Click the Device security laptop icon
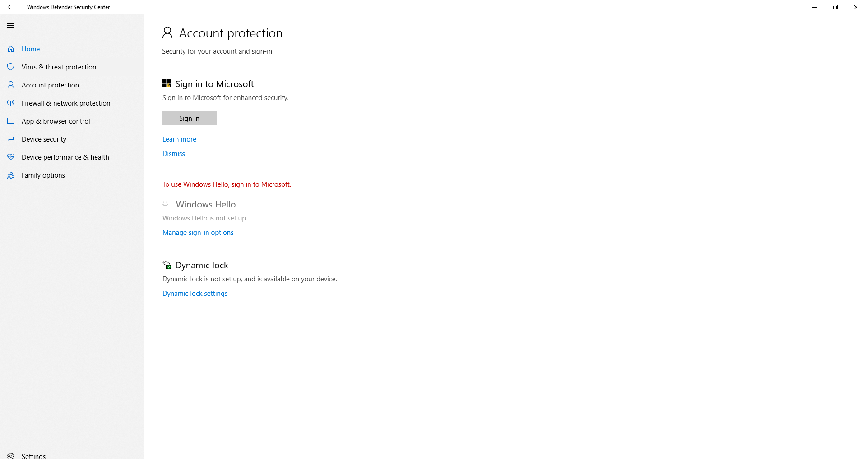The image size is (857, 459). click(x=11, y=139)
